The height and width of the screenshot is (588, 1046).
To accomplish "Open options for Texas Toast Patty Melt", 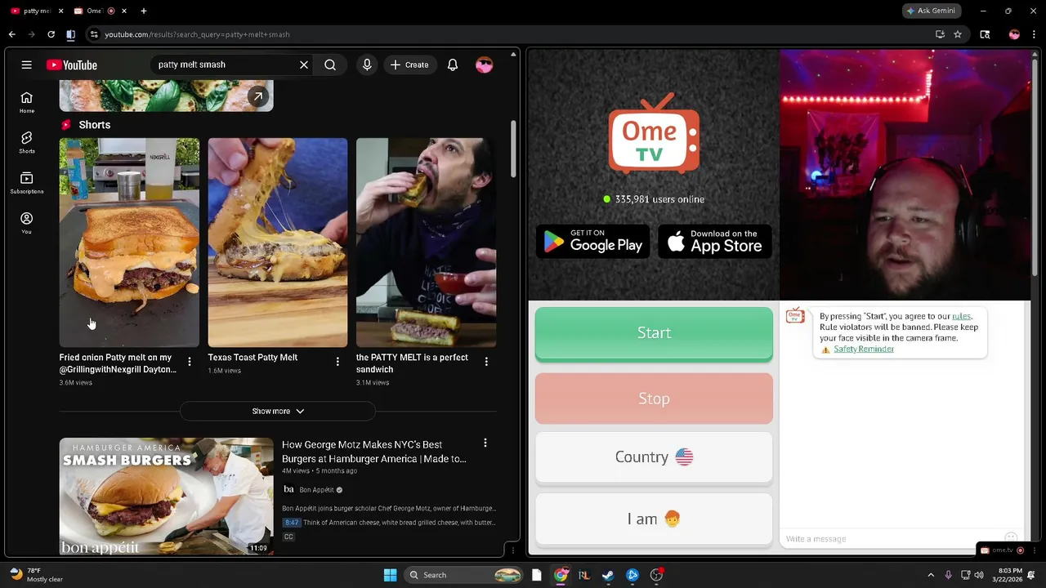I will point(337,361).
